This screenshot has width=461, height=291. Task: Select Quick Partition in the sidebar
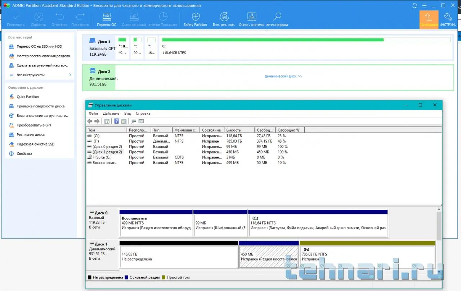[28, 97]
